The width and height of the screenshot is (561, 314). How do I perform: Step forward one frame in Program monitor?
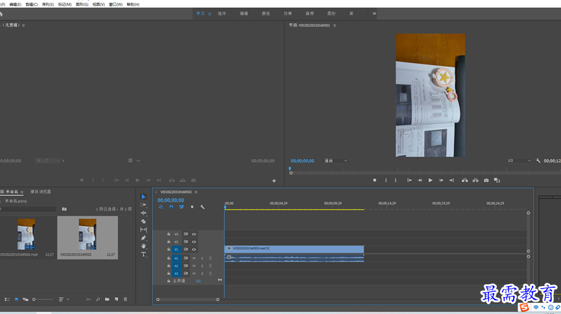(441, 180)
